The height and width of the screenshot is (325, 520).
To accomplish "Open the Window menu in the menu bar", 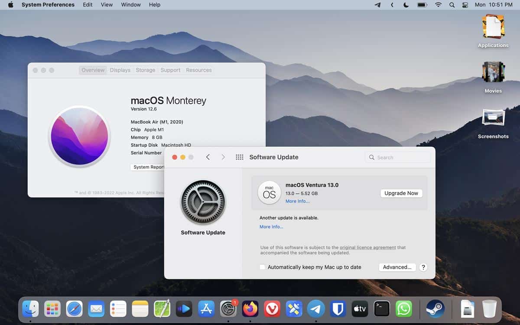I will [x=130, y=5].
